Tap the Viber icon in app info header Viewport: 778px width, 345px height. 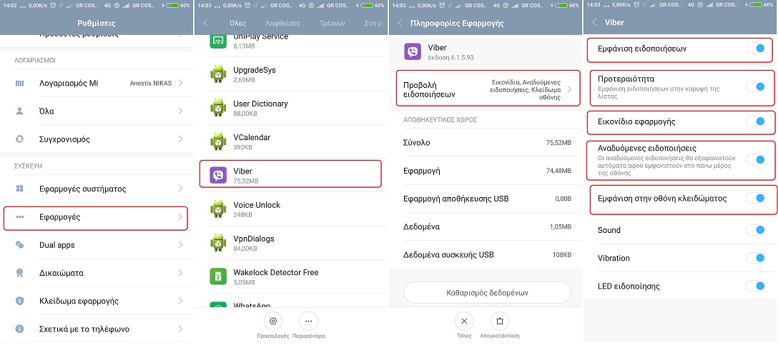[x=413, y=51]
